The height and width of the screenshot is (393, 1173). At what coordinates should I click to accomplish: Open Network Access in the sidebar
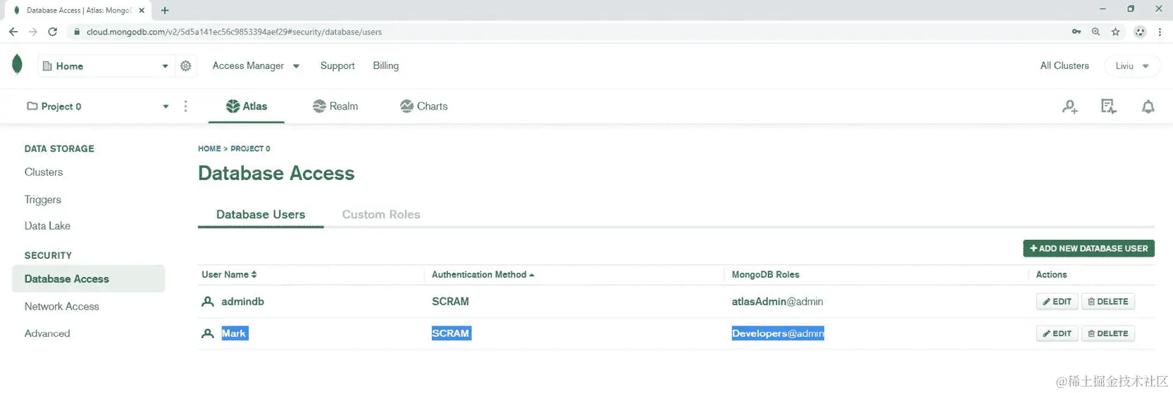(x=62, y=307)
